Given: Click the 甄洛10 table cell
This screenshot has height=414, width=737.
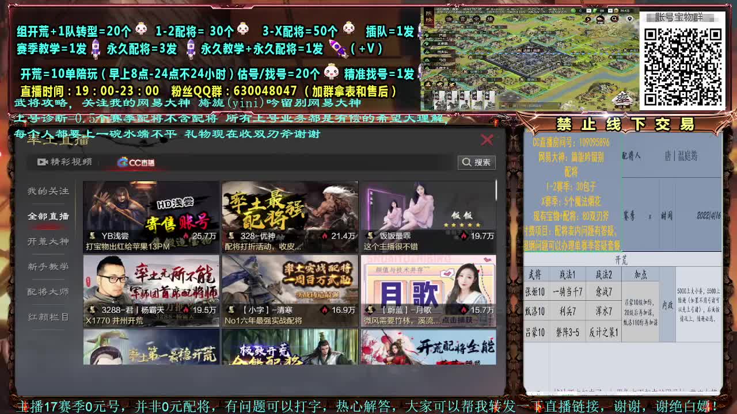Looking at the screenshot, I should point(535,312).
